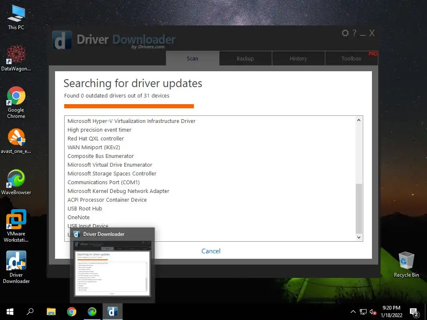Select USB Root Hub entry
This screenshot has width=427, height=320.
tap(85, 208)
